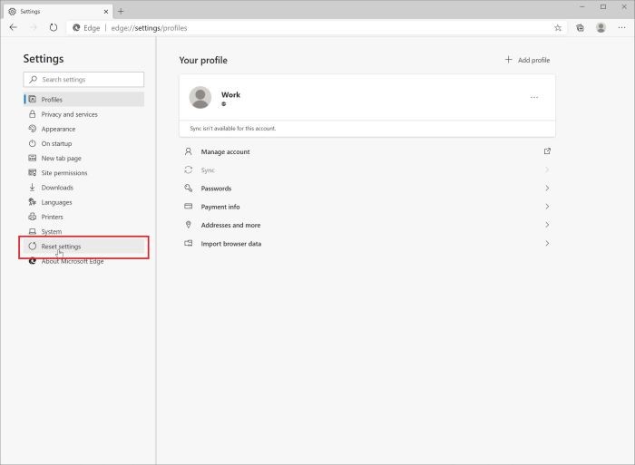Select the Settings browser tab
Viewport: 635px width, 465px height.
[x=58, y=12]
